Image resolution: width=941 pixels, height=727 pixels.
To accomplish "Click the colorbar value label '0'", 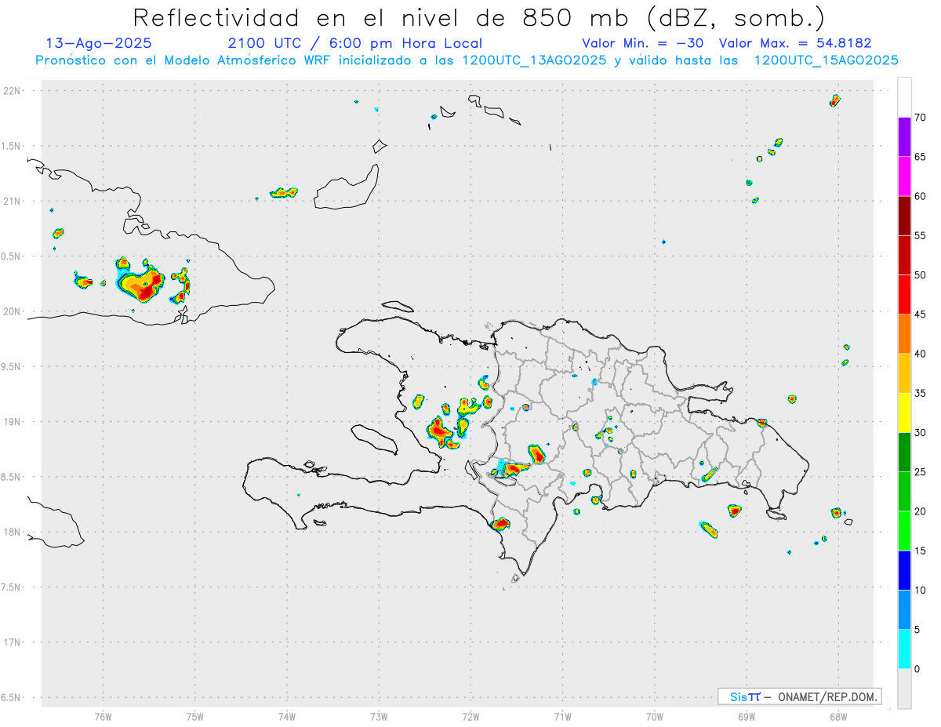I will pos(917,669).
